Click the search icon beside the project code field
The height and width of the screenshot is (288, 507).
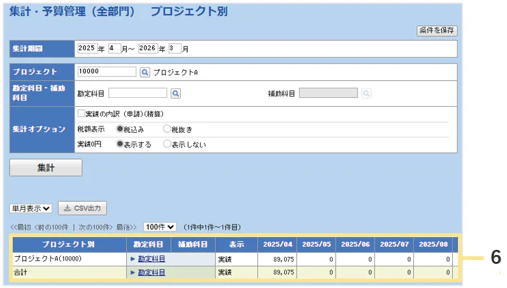(x=145, y=72)
